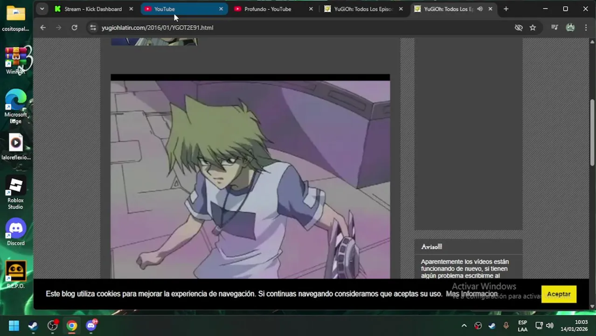
Task: Open the Windows Start menu
Action: (x=14, y=325)
